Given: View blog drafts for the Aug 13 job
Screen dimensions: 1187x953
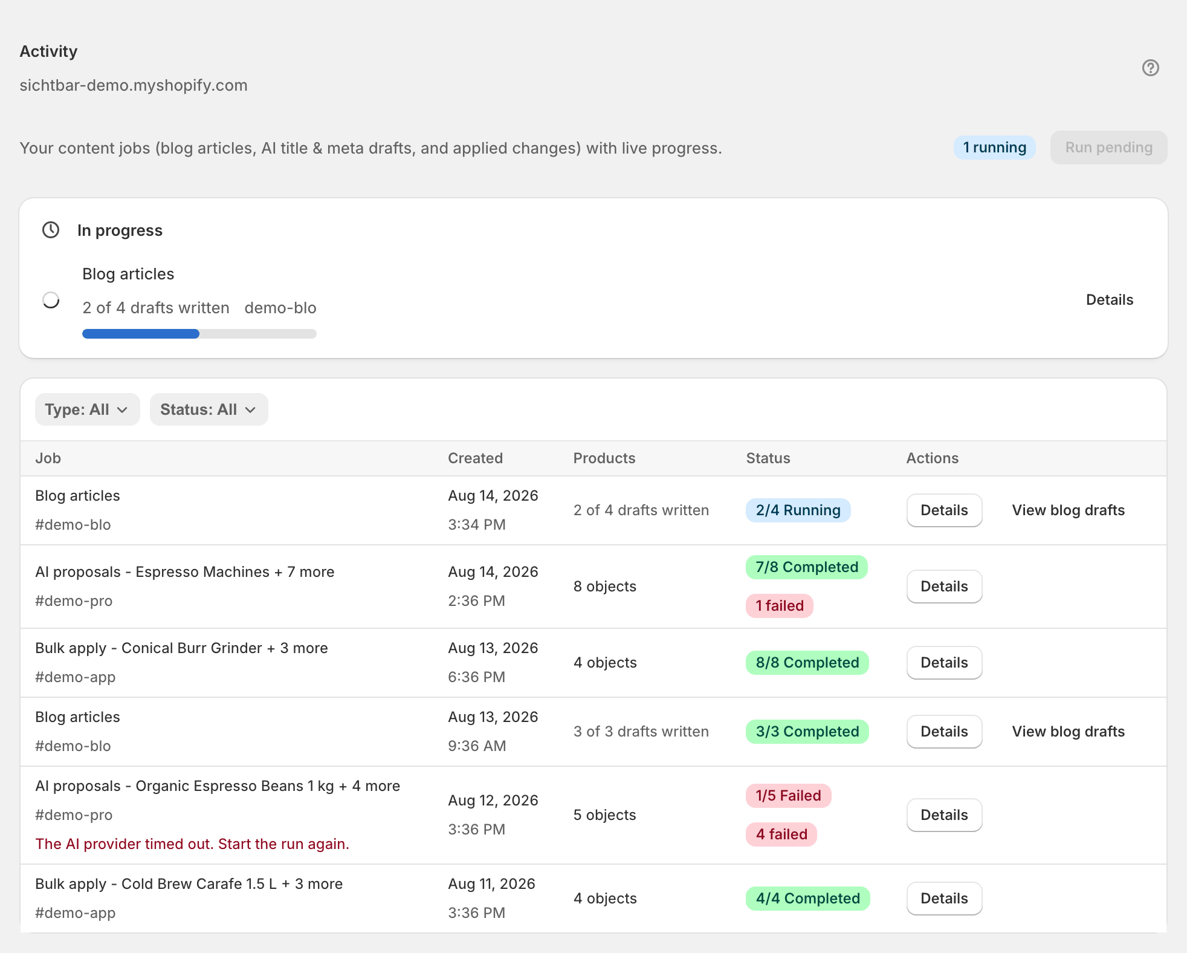Looking at the screenshot, I should [x=1068, y=732].
